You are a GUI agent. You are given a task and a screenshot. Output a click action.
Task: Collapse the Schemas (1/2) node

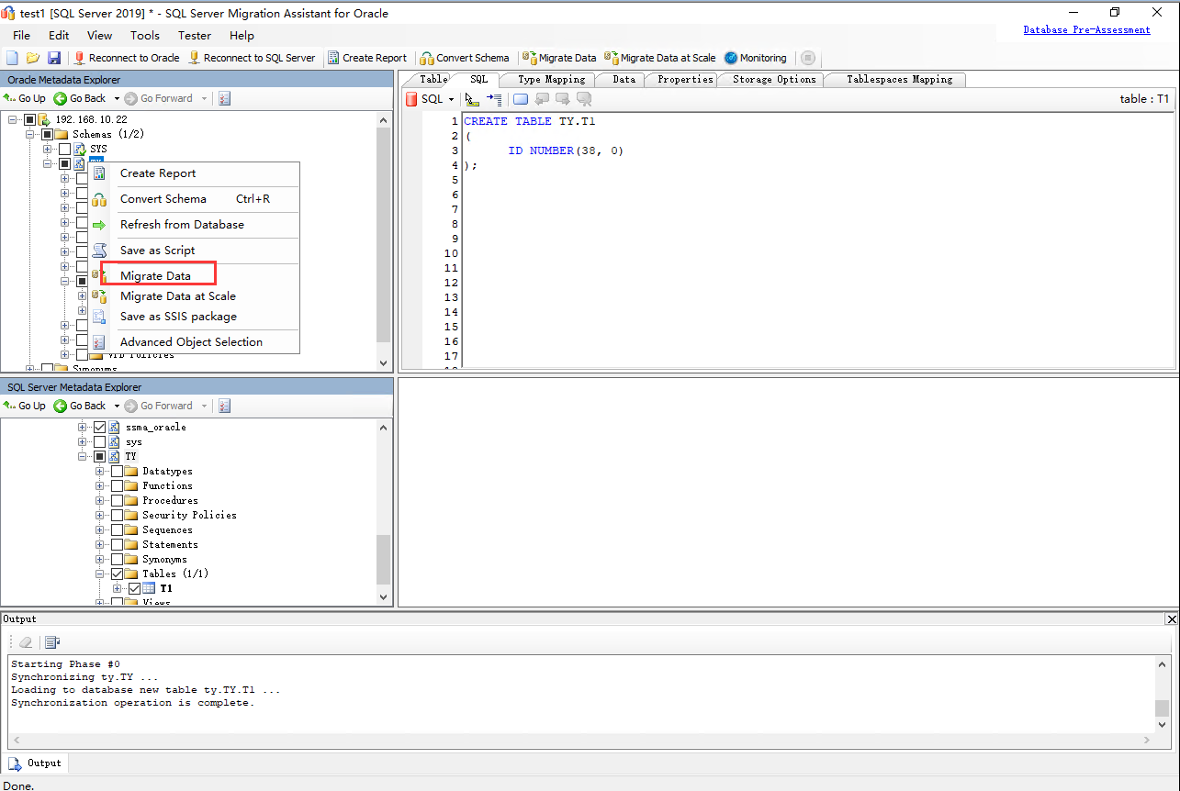click(30, 134)
